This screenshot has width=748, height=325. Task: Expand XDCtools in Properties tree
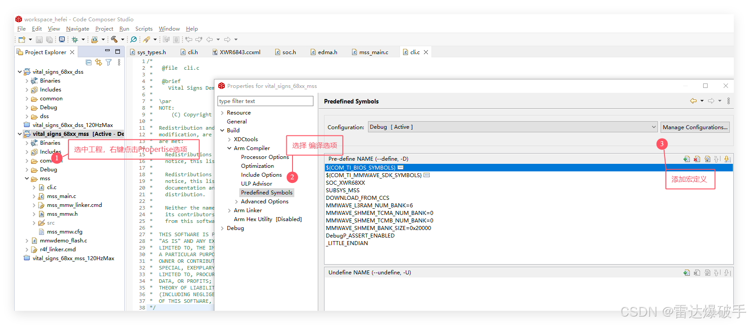pyautogui.click(x=230, y=139)
